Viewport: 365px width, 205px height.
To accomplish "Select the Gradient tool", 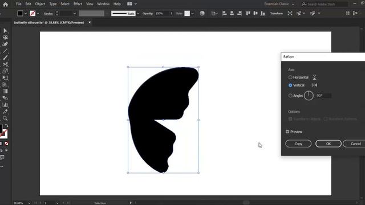I will pyautogui.click(x=5, y=91).
